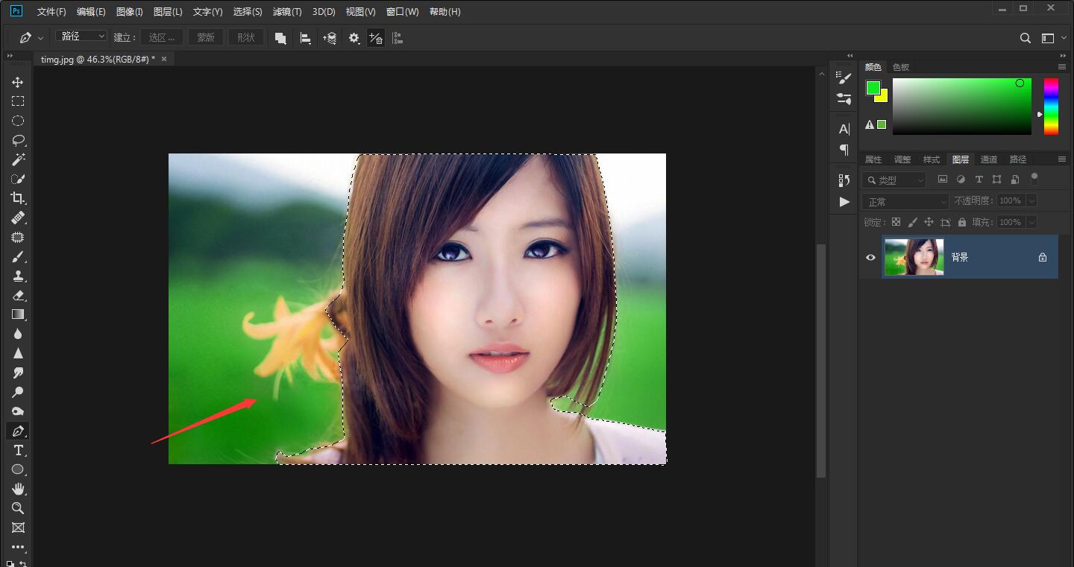This screenshot has width=1074, height=567.
Task: Select the Clone Stamp tool
Action: pyautogui.click(x=18, y=276)
